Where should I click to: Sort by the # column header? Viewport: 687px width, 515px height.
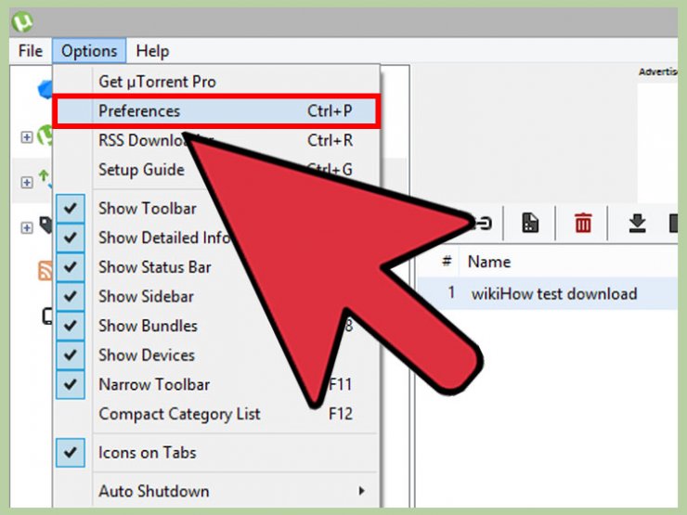pyautogui.click(x=447, y=262)
